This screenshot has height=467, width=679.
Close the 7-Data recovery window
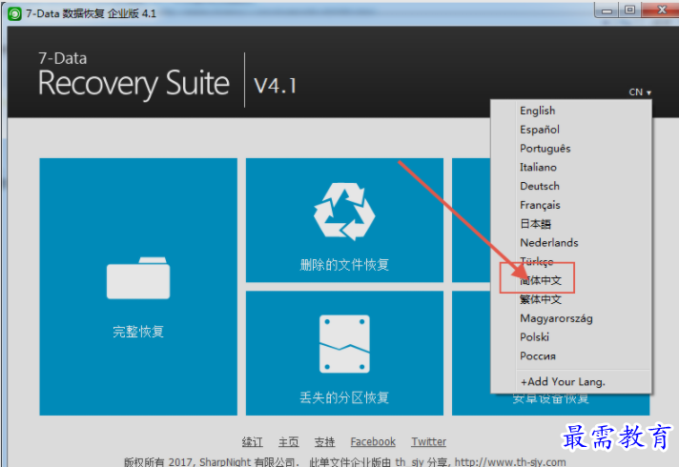pos(661,10)
